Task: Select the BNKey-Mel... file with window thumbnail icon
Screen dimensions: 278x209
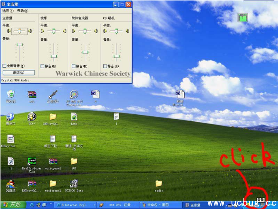Action: tap(10, 141)
